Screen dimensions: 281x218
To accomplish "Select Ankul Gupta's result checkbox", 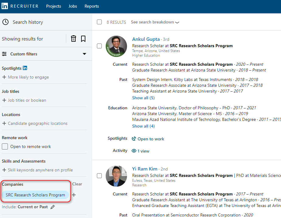I will (99, 46).
